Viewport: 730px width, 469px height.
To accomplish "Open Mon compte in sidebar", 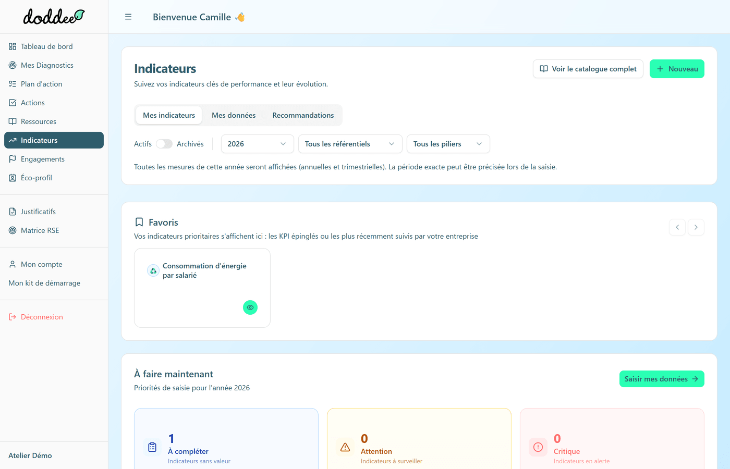I will coord(54,264).
